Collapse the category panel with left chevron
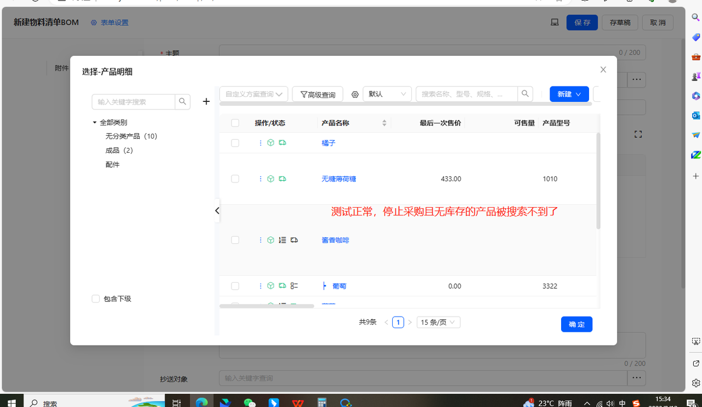Screen dimensions: 702x407 217,211
